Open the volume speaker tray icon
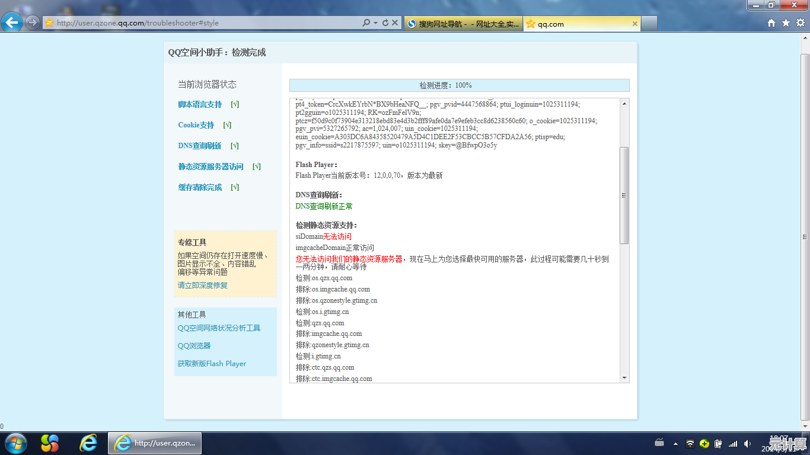The height and width of the screenshot is (455, 810). pos(748,443)
